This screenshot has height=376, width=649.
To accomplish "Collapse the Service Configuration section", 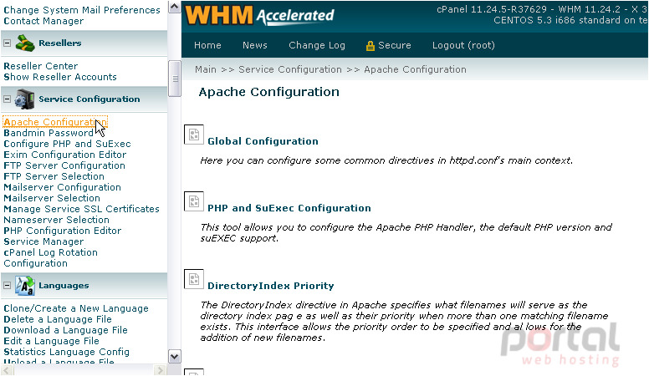I will point(7,99).
